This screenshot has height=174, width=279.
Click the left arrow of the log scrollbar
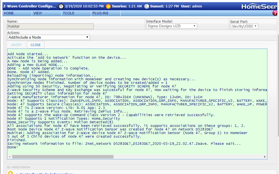(10, 157)
